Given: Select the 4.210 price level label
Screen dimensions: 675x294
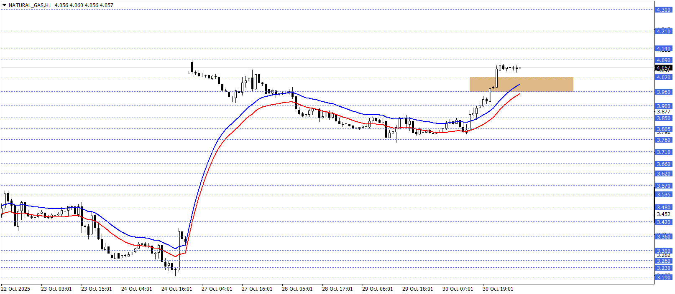Looking at the screenshot, I should 663,31.
